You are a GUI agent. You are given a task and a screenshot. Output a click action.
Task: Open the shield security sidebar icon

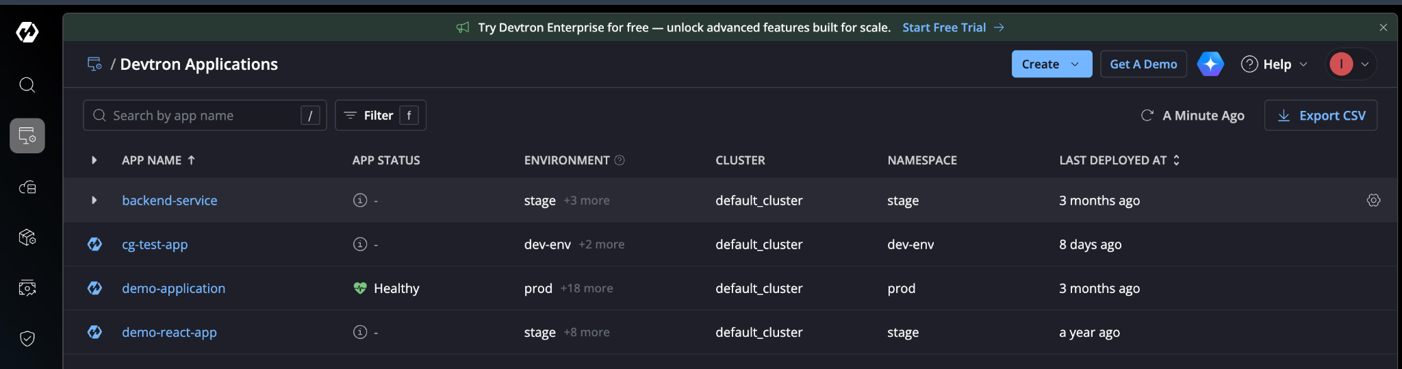coord(27,338)
